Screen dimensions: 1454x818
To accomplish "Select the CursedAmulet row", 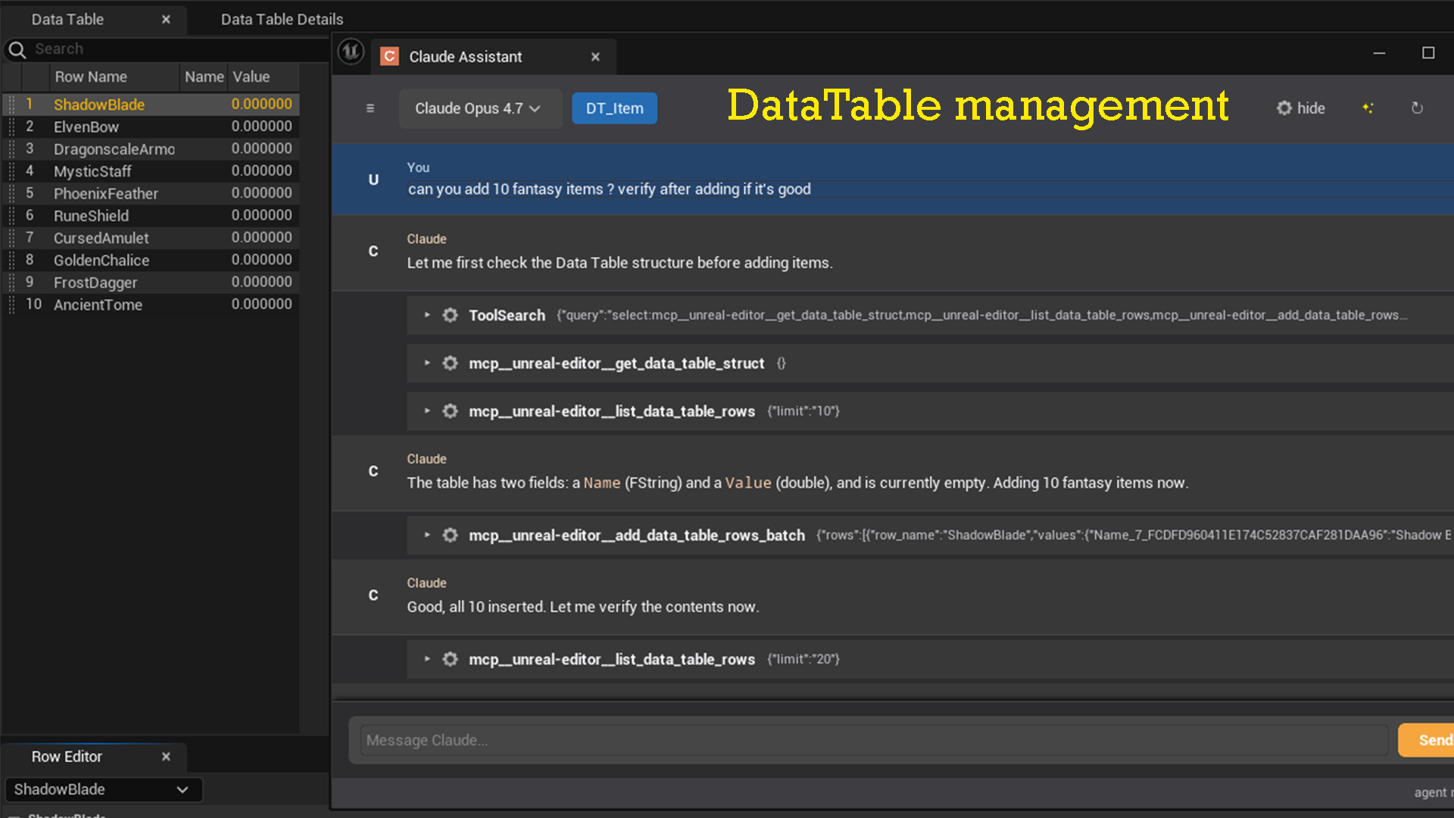I will 151,238.
